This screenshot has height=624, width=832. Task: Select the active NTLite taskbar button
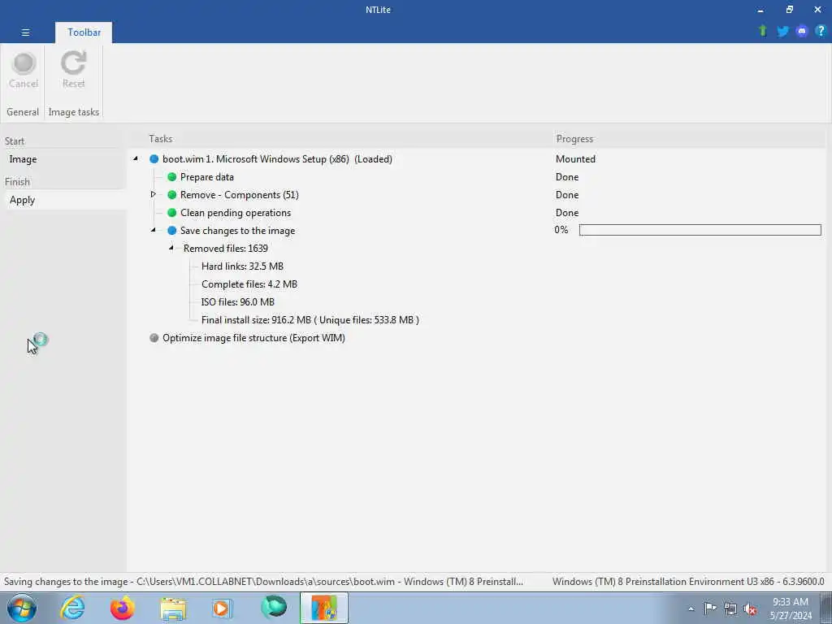[x=324, y=608]
